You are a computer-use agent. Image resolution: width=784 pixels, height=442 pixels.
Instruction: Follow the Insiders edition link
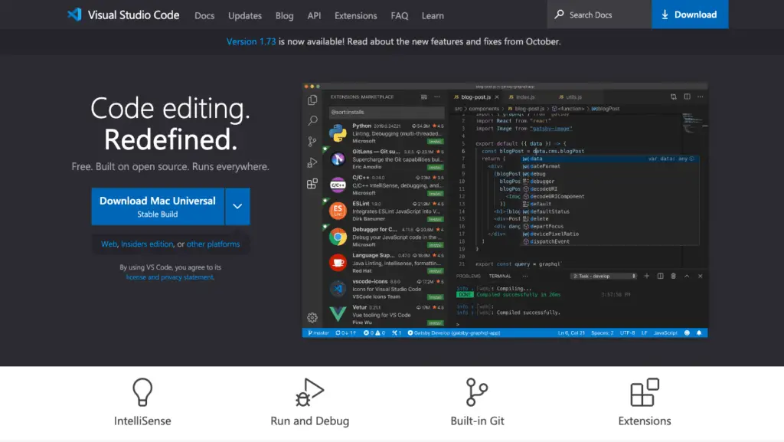coord(147,244)
